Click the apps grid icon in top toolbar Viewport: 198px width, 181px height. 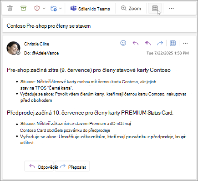[155, 8]
